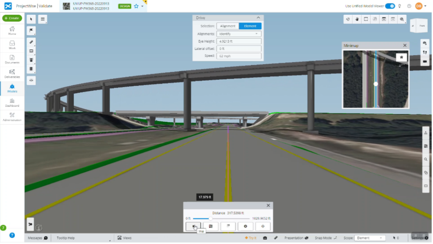Open the Dashboard section from the left sidebar
433x244 pixels.
click(12, 101)
